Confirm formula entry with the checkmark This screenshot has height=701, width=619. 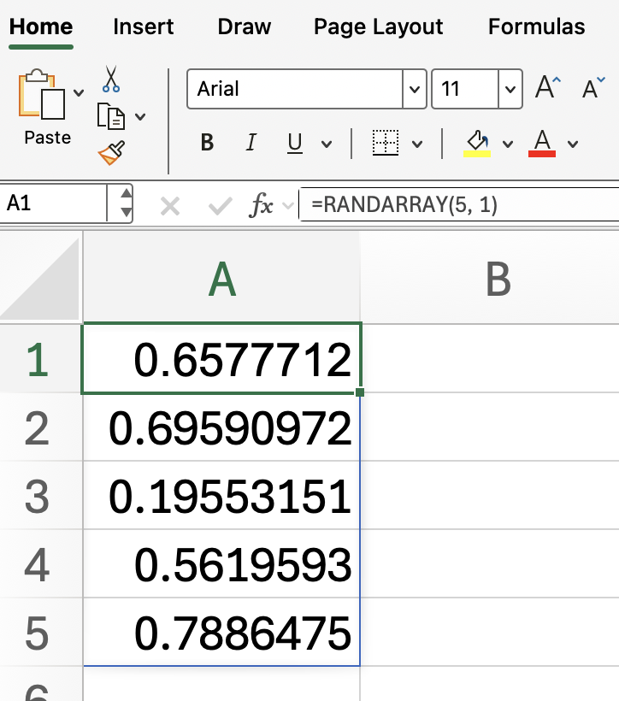220,205
